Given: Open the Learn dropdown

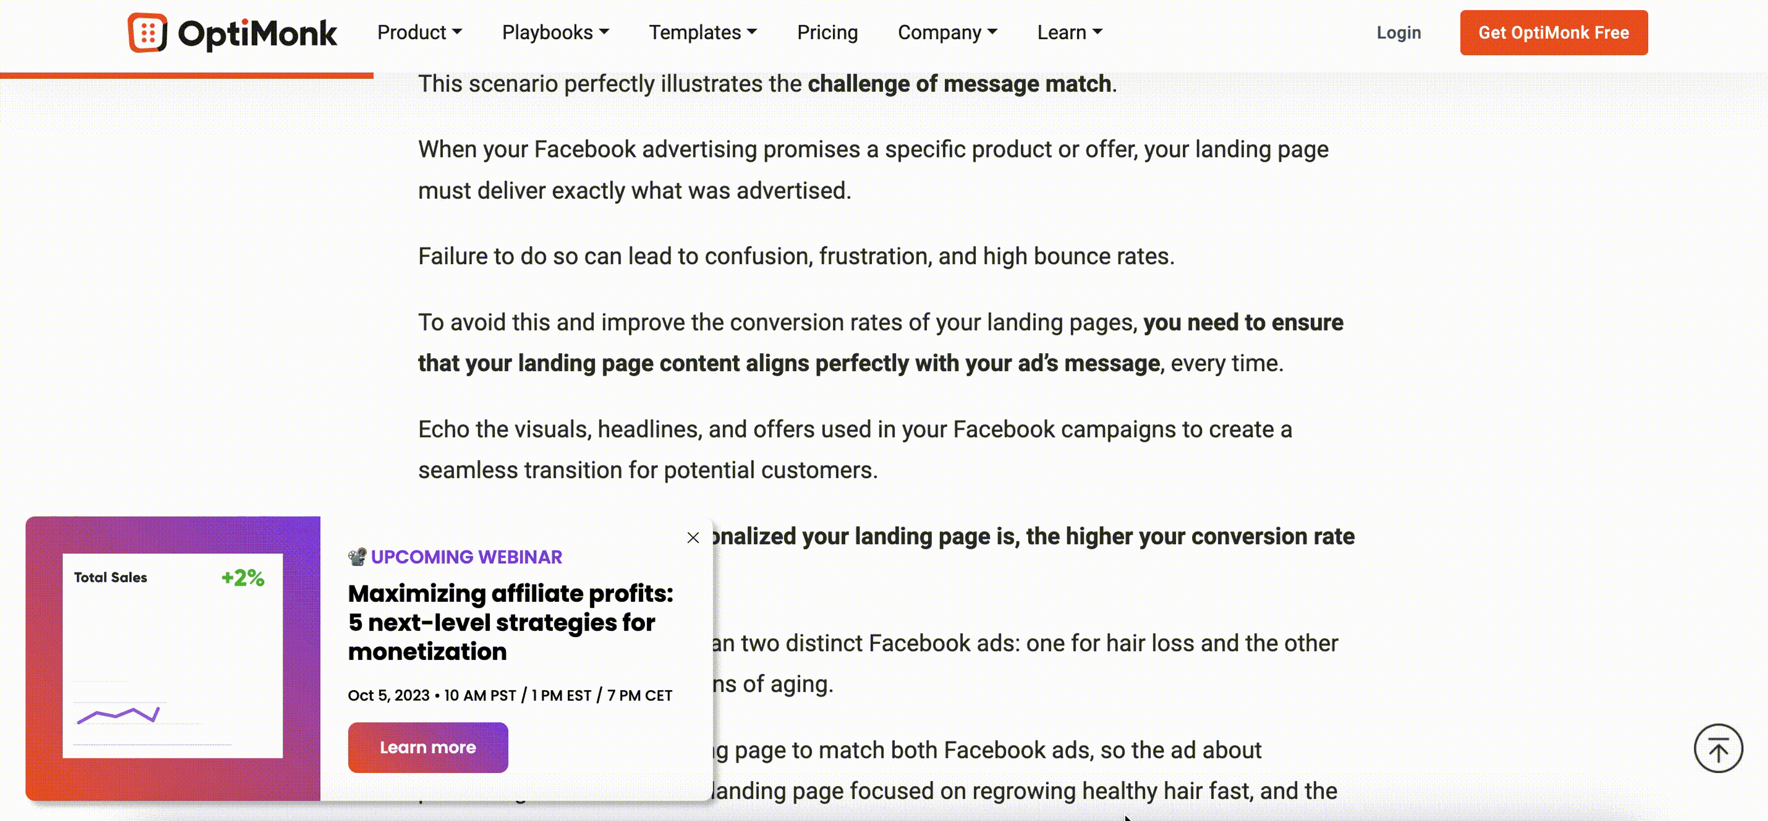Looking at the screenshot, I should [x=1069, y=32].
